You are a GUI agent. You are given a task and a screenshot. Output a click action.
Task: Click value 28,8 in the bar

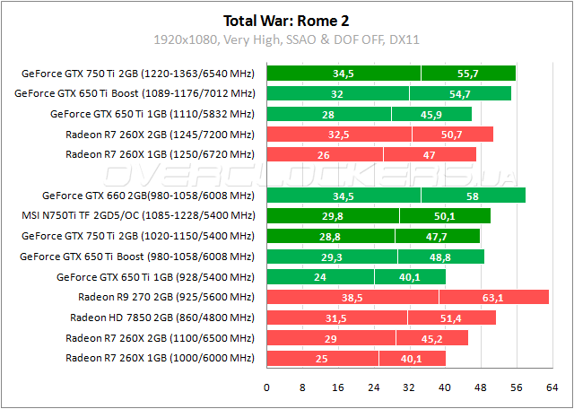coord(330,237)
